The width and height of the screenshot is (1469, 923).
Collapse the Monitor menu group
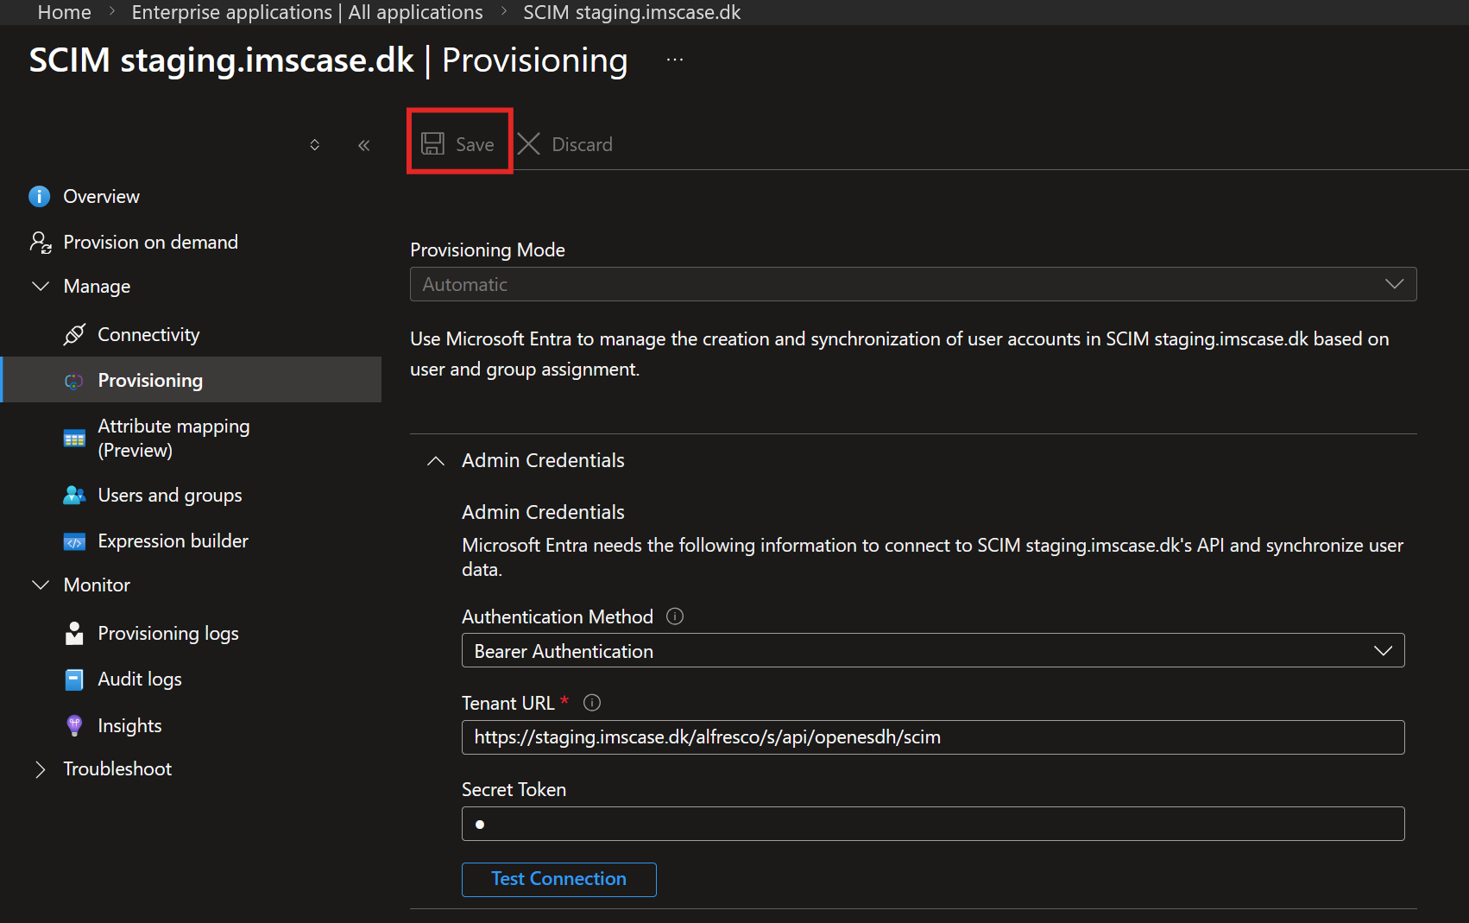pyautogui.click(x=40, y=585)
